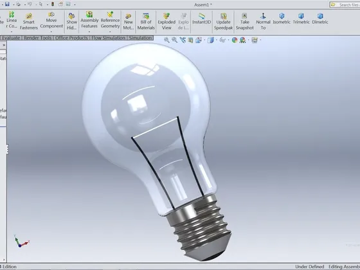The image size is (360, 270).
Task: Click Update Speedpak
Action: tap(224, 22)
